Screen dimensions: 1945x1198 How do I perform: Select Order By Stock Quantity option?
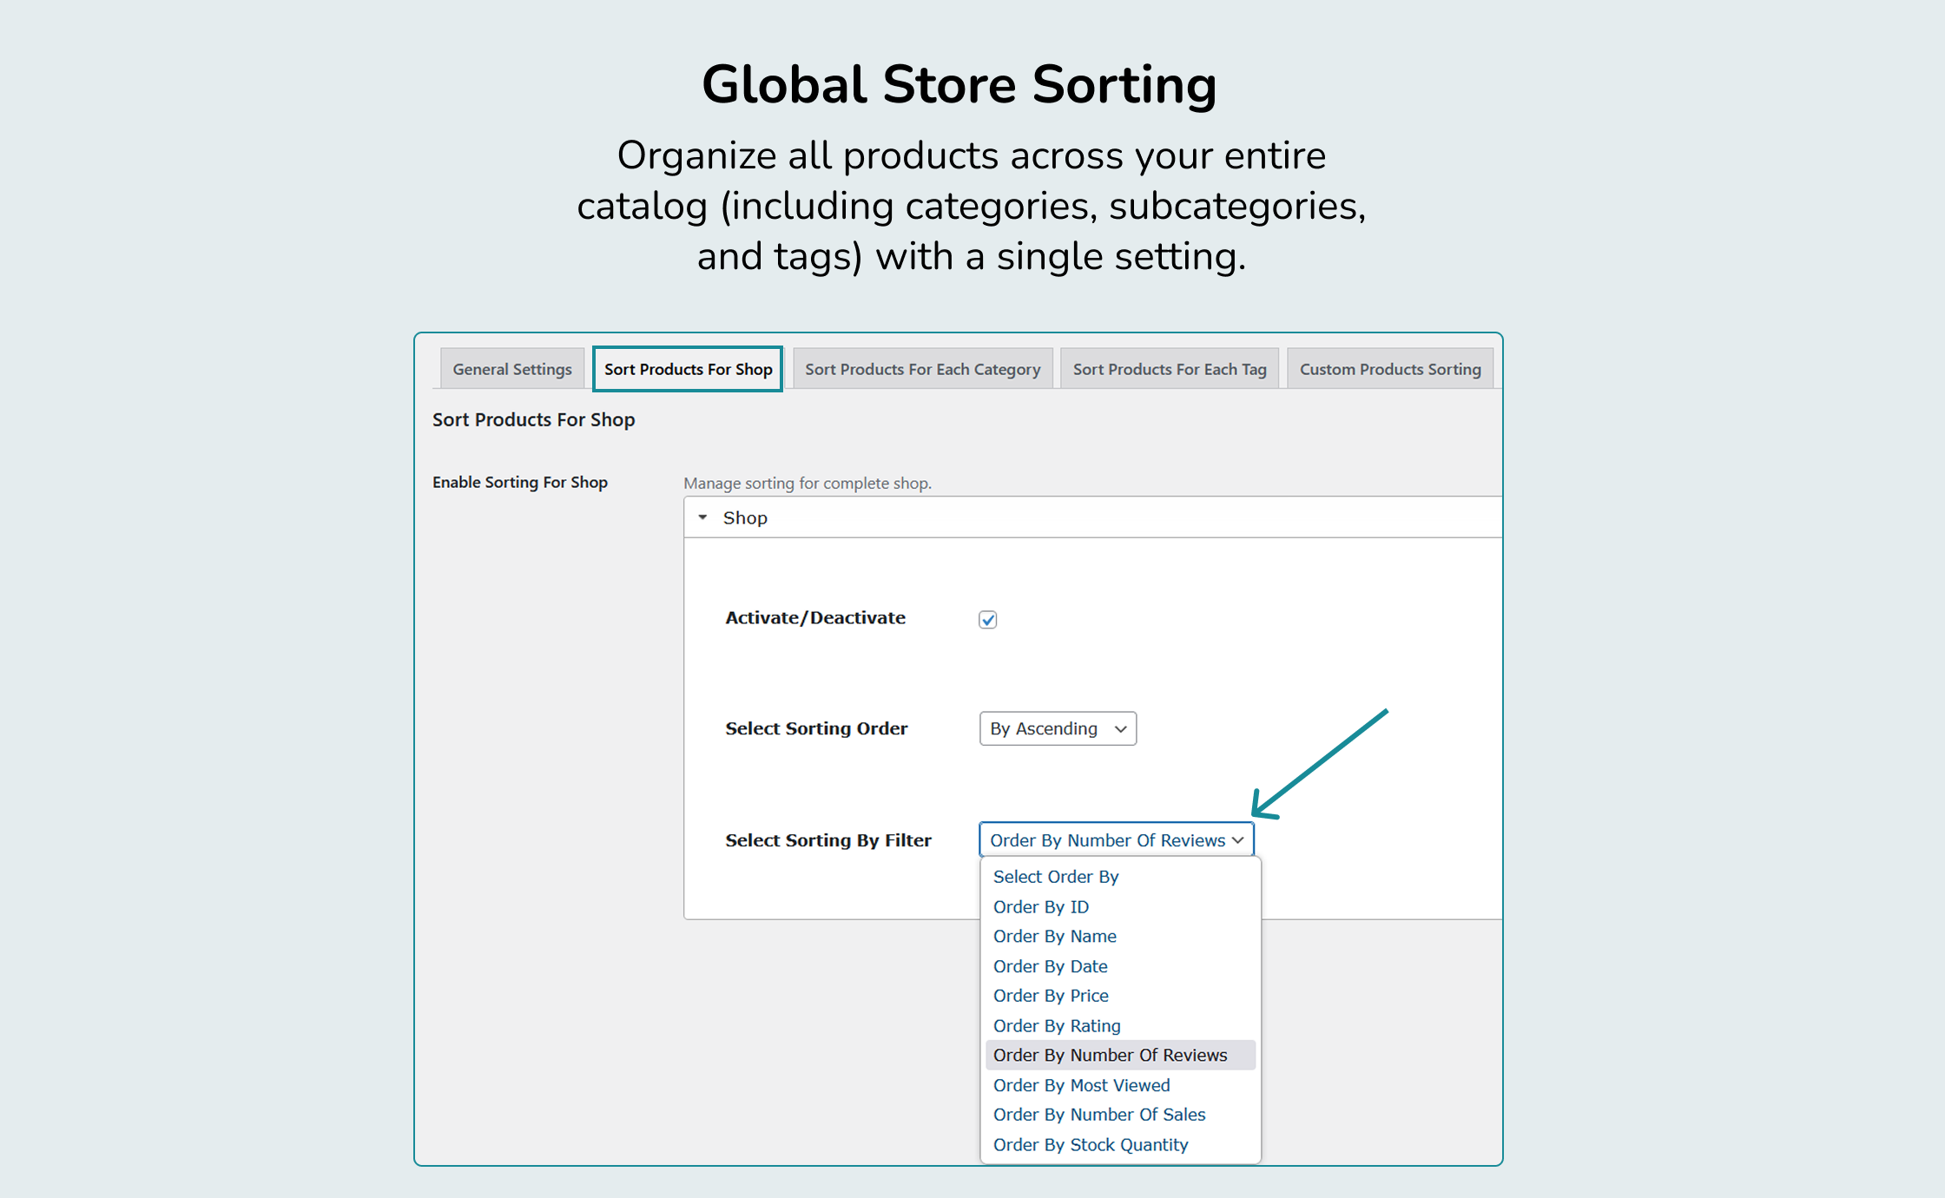(1091, 1144)
